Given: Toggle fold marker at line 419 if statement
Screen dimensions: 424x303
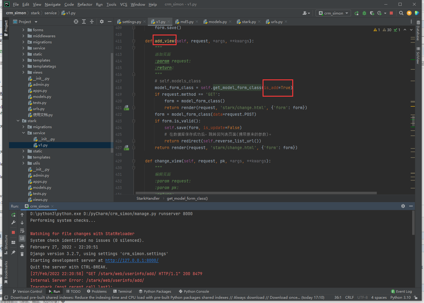Looking at the screenshot, I should [134, 94].
